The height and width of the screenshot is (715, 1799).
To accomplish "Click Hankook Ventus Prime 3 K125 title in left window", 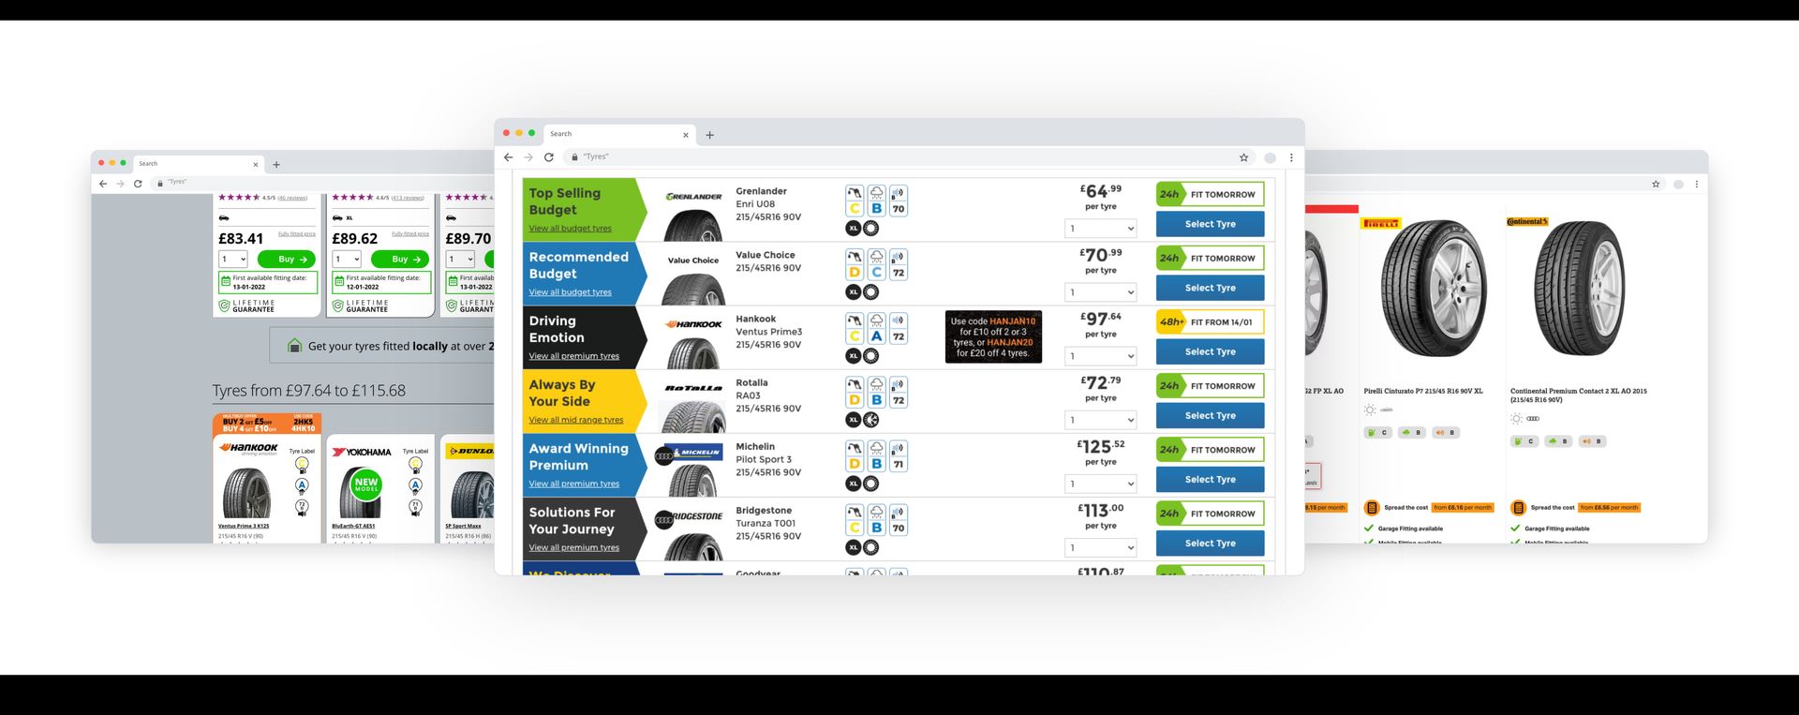I will click(244, 527).
